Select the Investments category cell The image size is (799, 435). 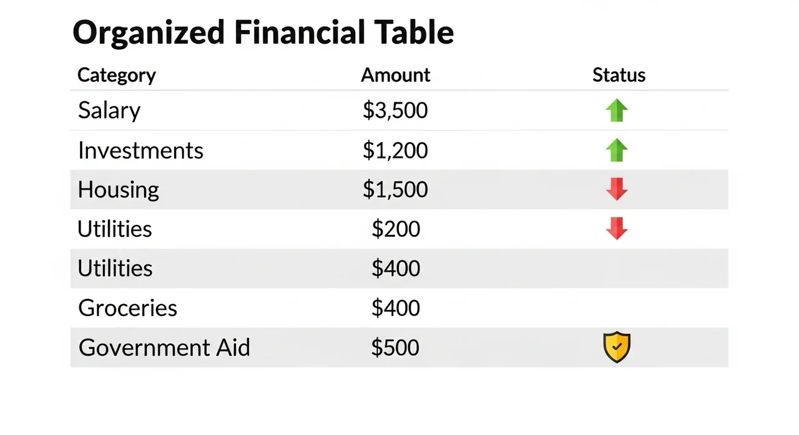click(140, 151)
